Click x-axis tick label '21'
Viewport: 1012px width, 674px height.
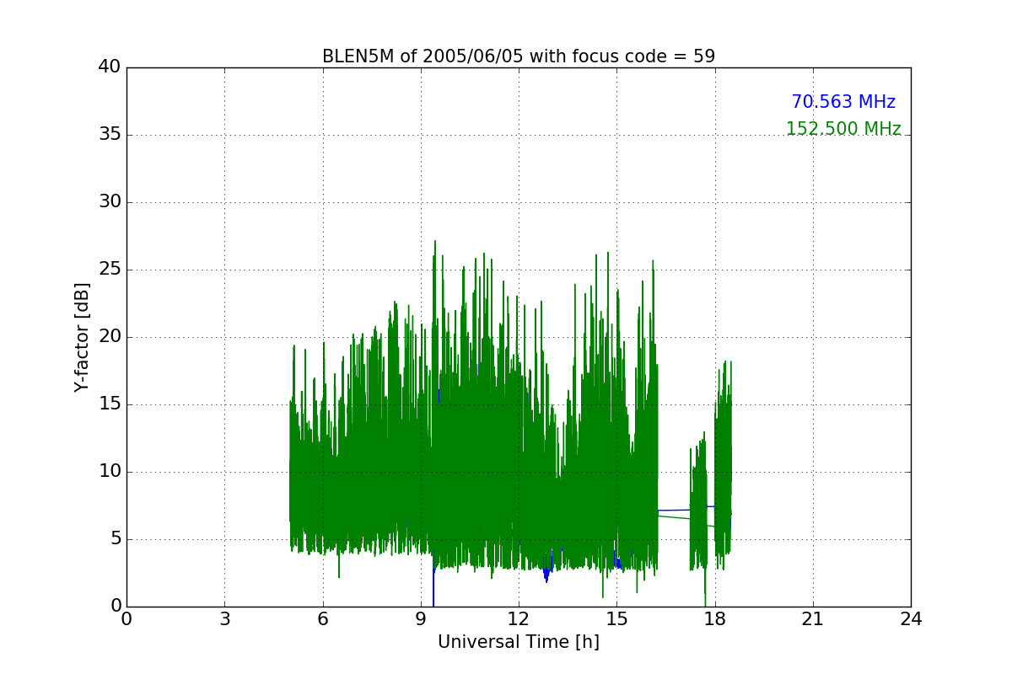coord(813,619)
